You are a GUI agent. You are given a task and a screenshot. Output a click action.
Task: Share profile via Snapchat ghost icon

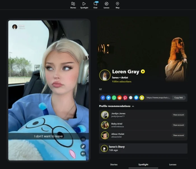click(x=142, y=98)
